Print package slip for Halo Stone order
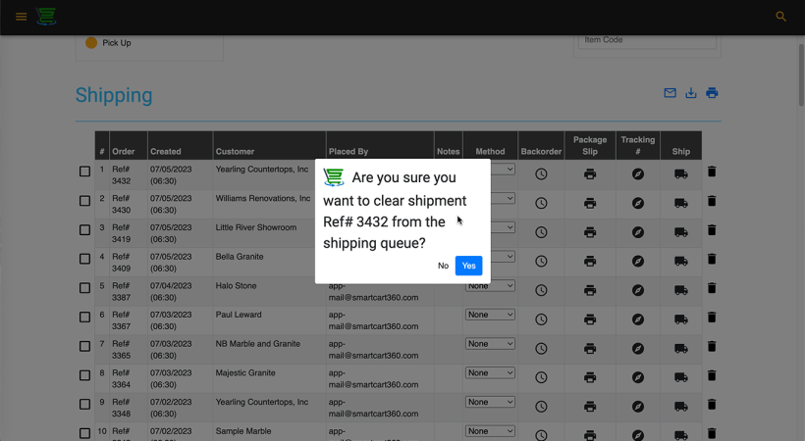The image size is (805, 441). 590,290
